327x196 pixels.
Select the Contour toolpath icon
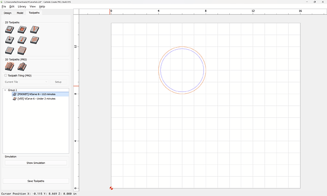point(9,29)
